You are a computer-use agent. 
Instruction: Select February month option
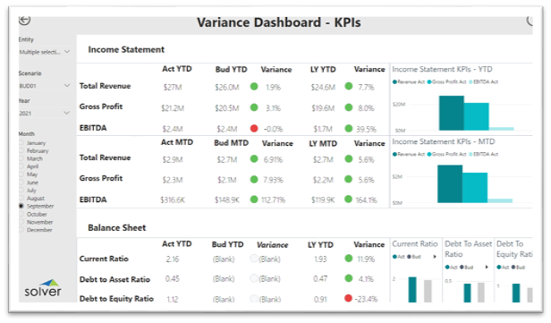34,151
